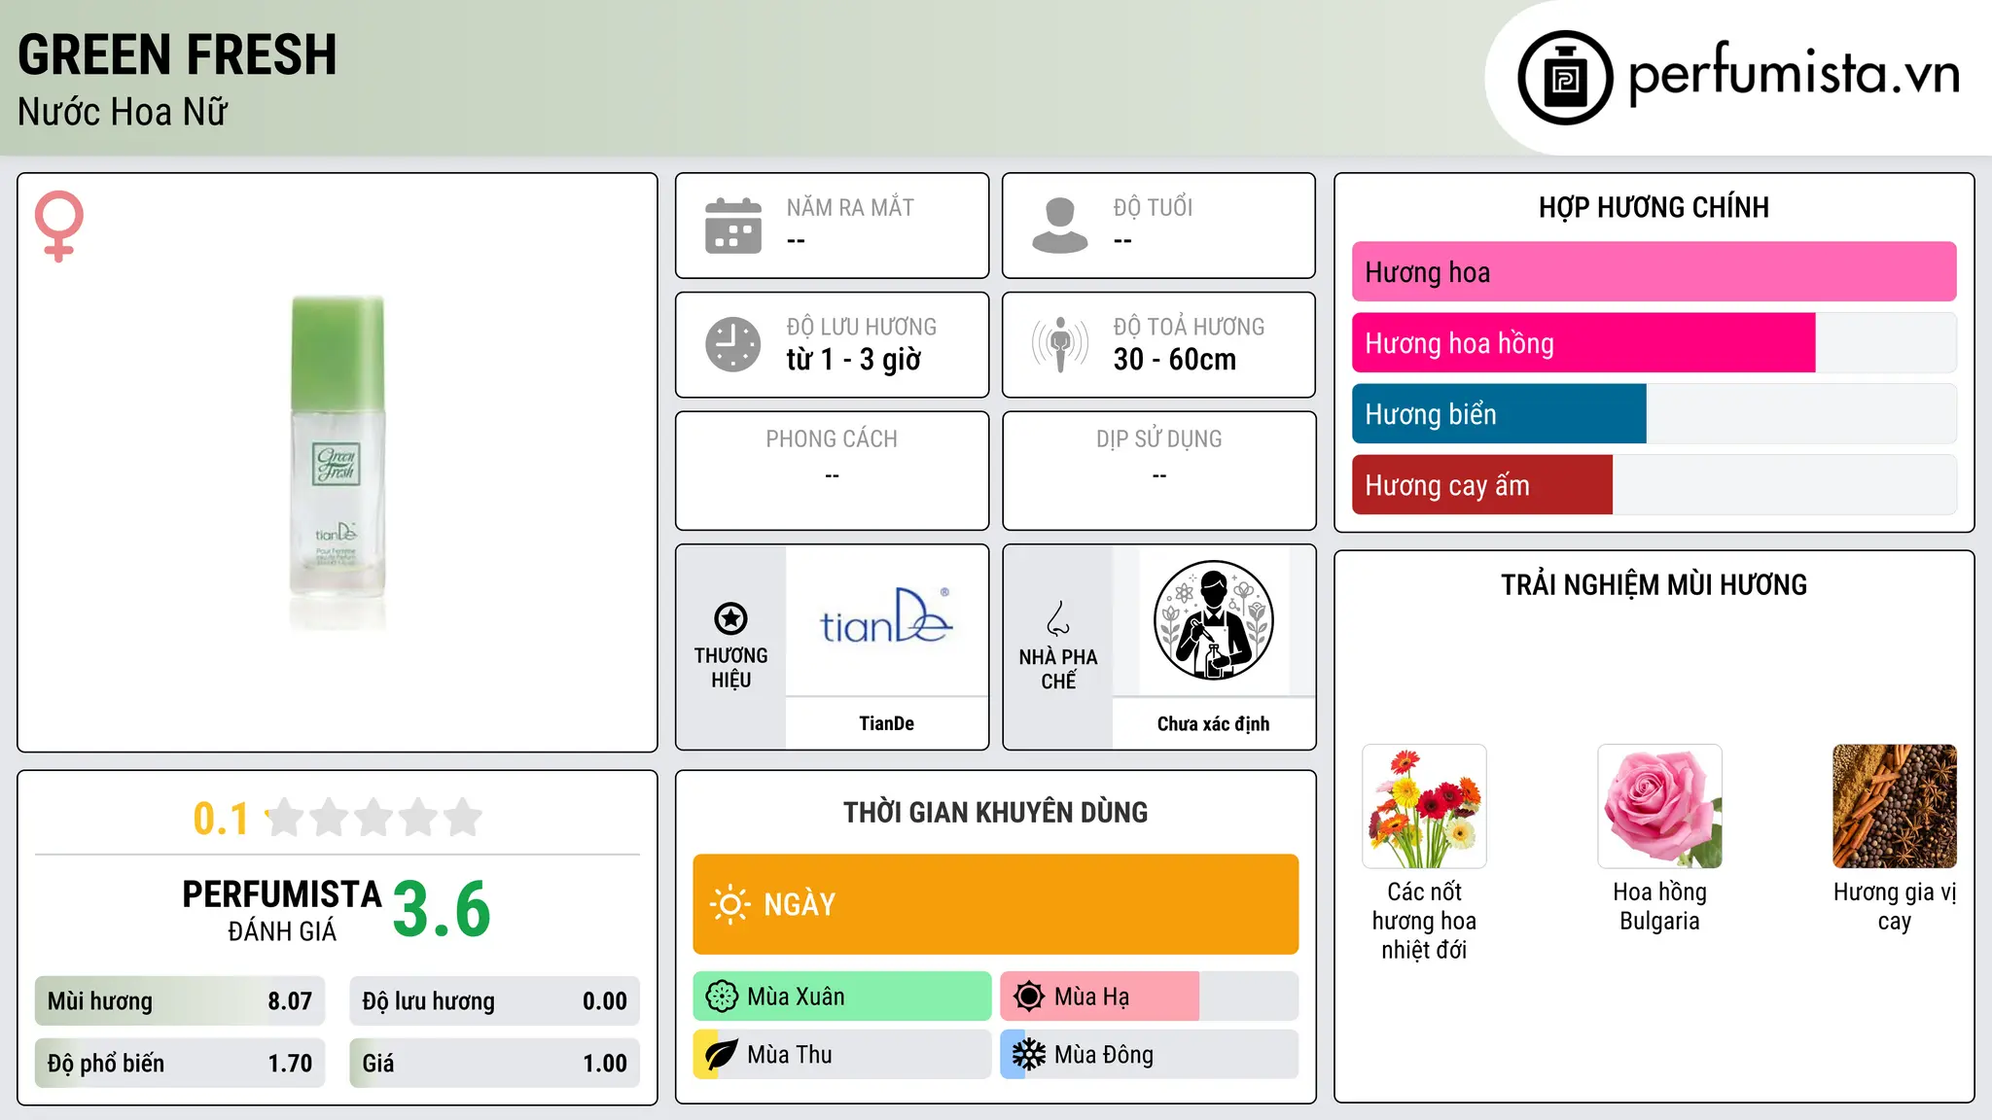Open the TianDe brand name link
Viewport: 1992px width, 1120px height.
coord(886,723)
